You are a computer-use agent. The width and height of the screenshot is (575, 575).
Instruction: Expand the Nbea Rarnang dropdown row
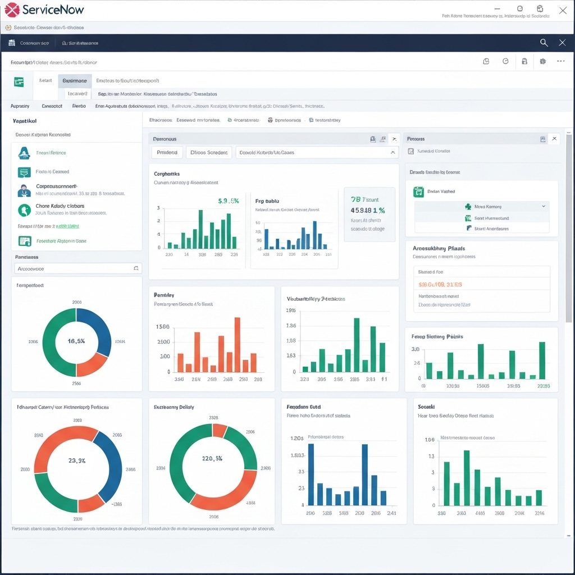click(x=543, y=207)
